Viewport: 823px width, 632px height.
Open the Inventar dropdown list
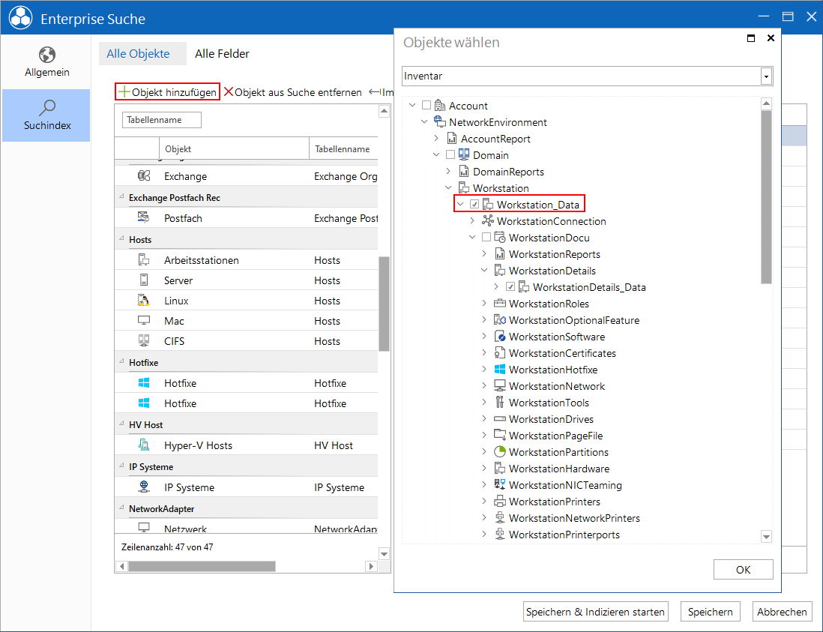766,76
